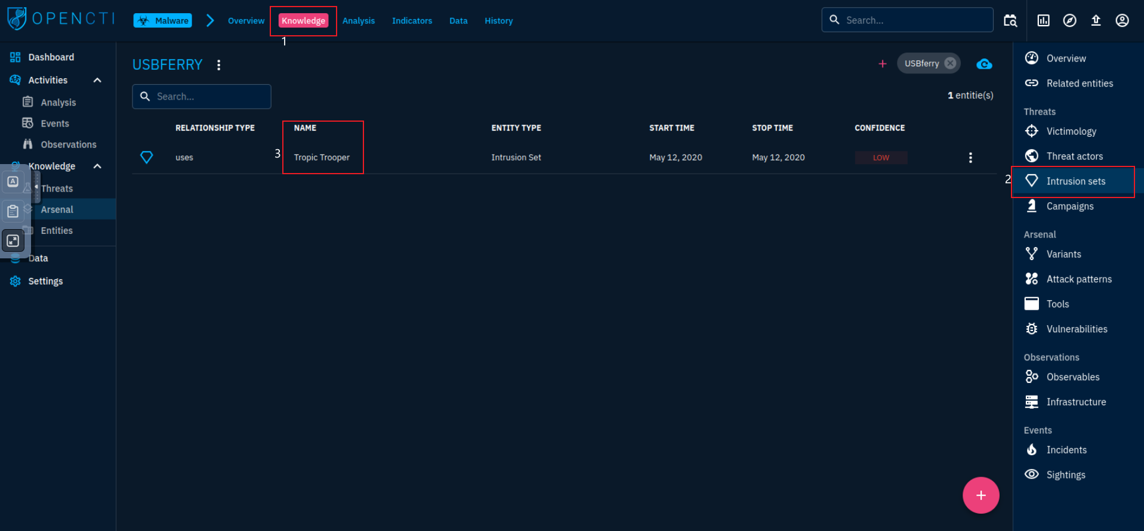Open Threats in left sidebar
This screenshot has height=531, width=1144.
point(57,189)
